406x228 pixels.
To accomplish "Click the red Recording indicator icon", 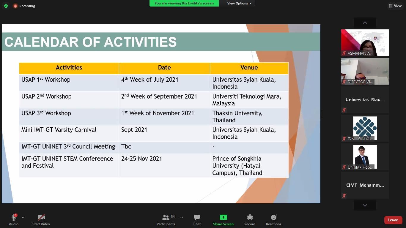I will [x=15, y=6].
